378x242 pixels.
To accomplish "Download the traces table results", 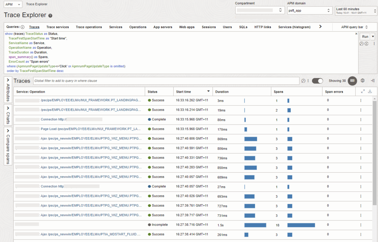I will 370,91.
